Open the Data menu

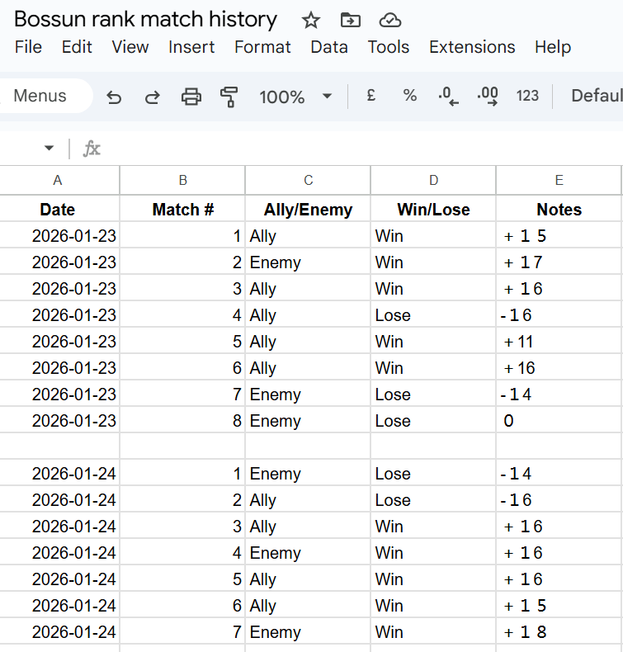pyautogui.click(x=329, y=47)
